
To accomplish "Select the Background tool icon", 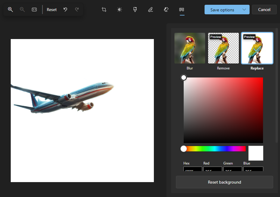I will coord(182,10).
